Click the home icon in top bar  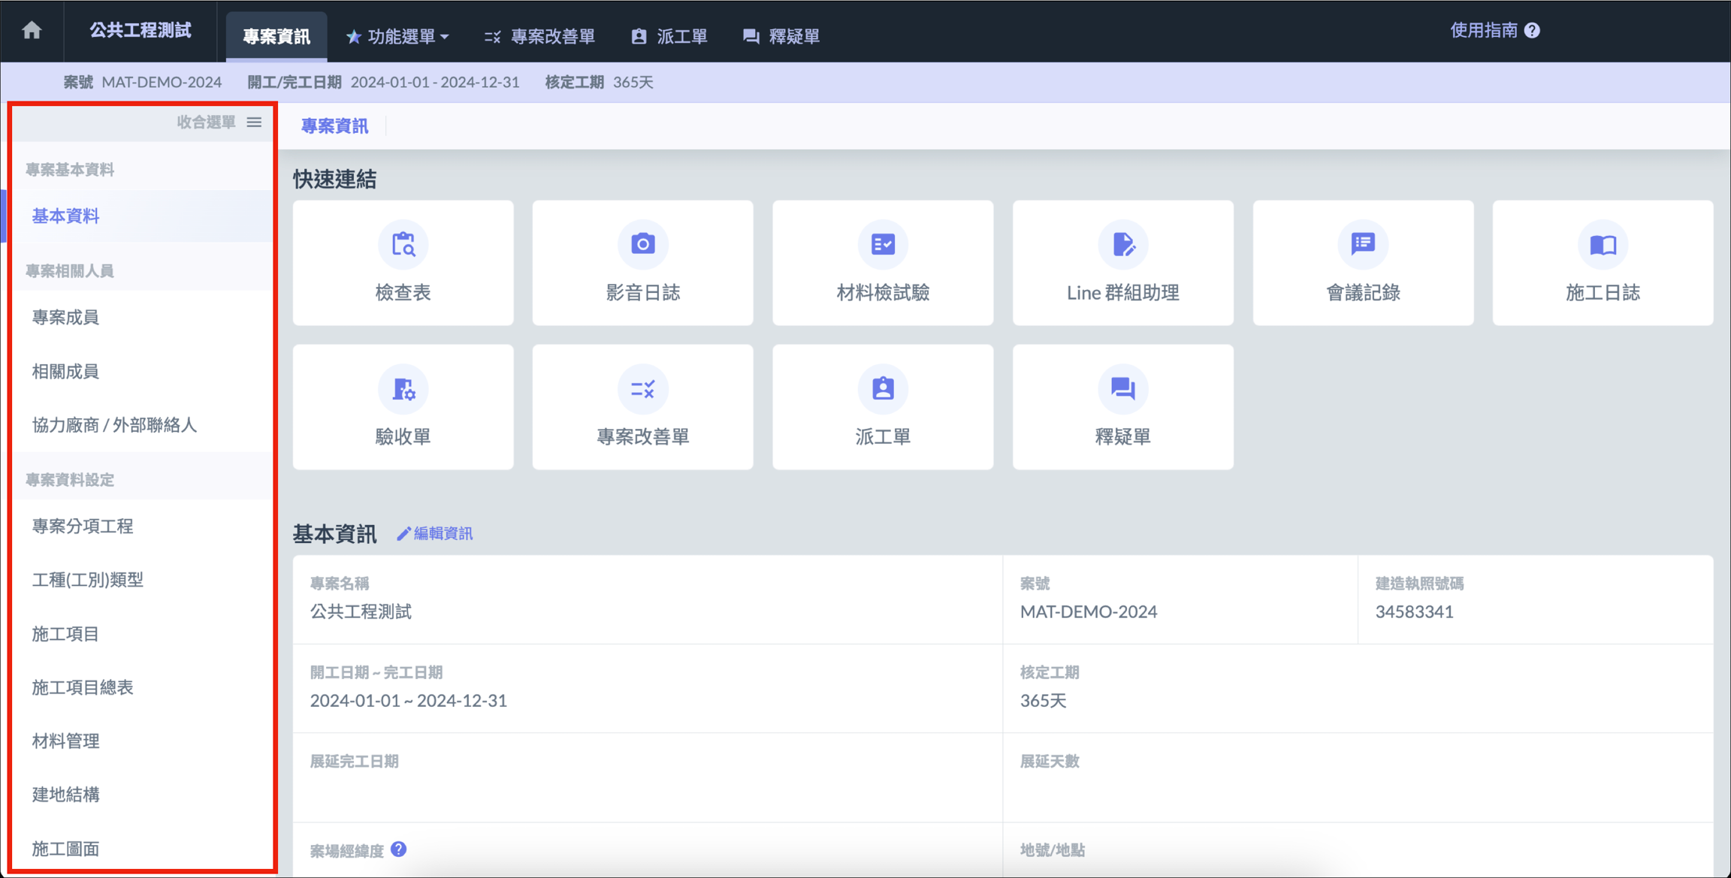coord(32,30)
